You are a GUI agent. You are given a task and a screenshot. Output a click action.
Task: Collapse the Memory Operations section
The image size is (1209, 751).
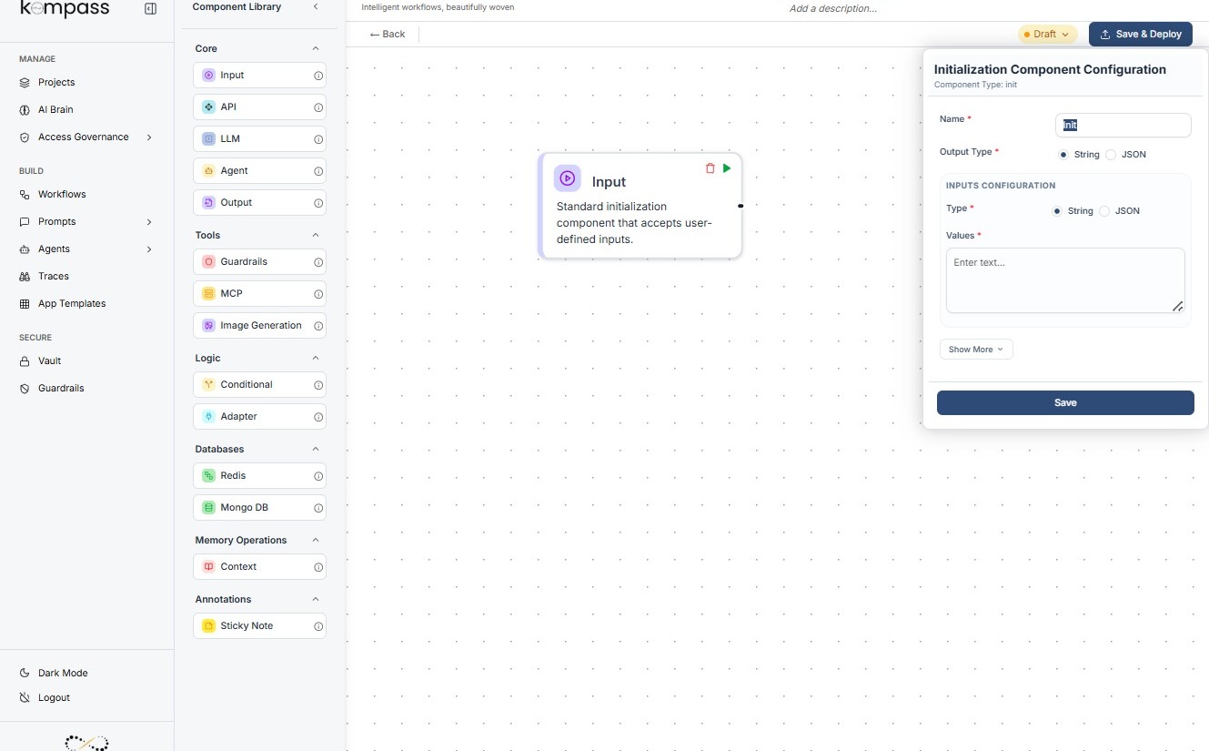[x=316, y=540]
